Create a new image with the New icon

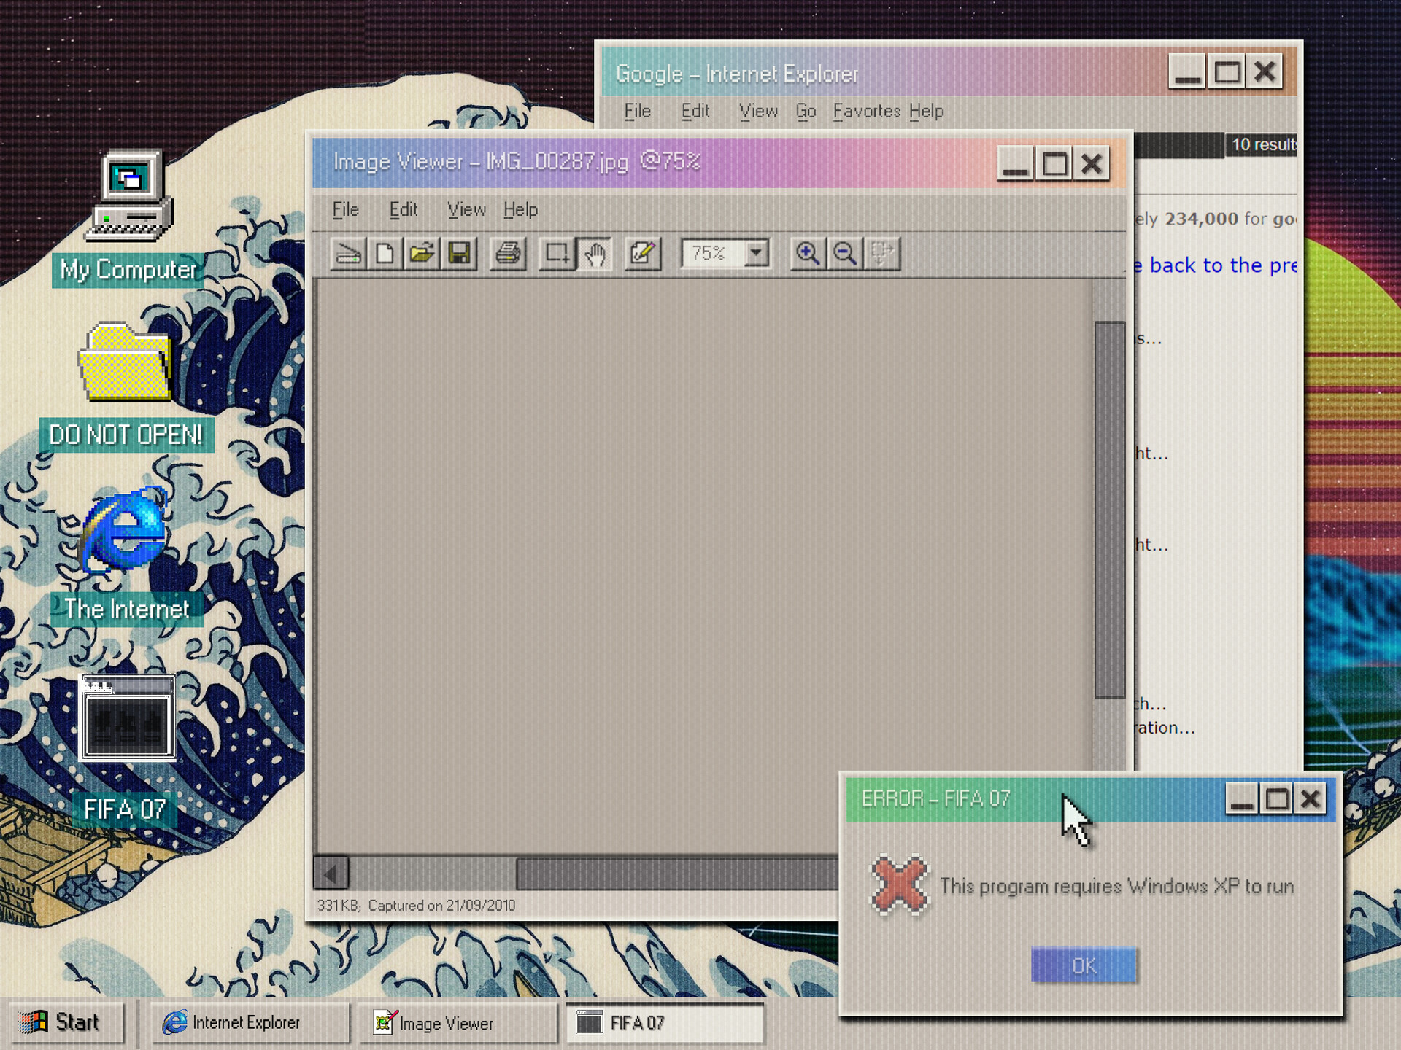tap(385, 254)
